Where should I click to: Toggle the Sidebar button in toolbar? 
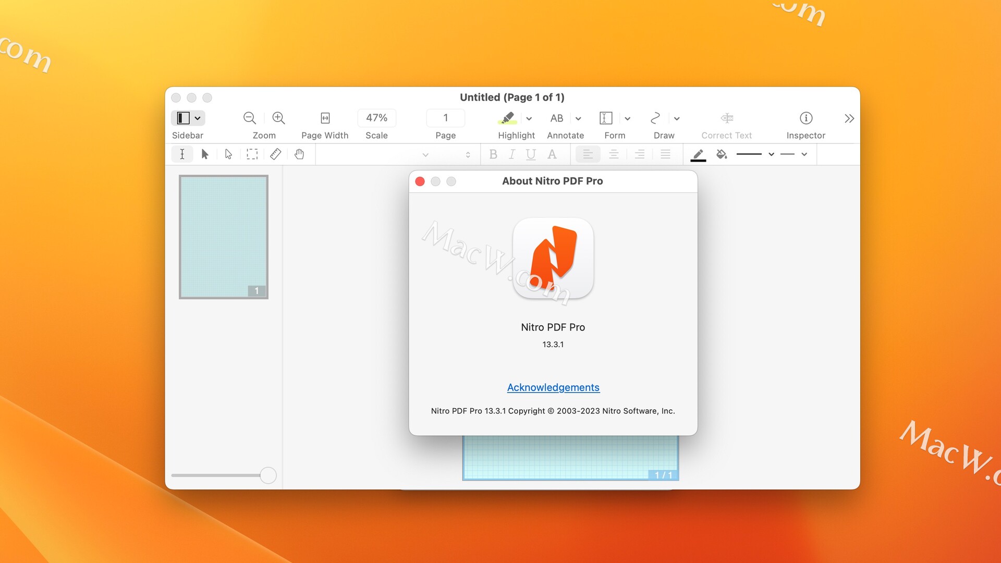tap(183, 118)
